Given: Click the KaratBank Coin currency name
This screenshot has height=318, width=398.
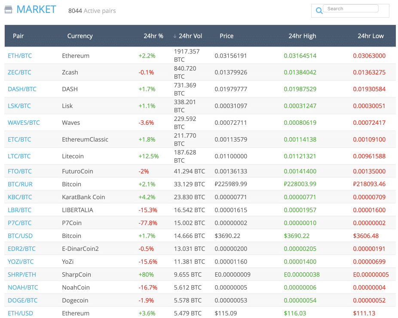Looking at the screenshot, I should coord(83,197).
